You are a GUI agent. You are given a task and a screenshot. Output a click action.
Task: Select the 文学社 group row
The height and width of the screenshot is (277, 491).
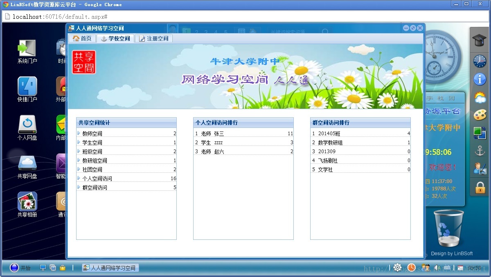[360, 170]
